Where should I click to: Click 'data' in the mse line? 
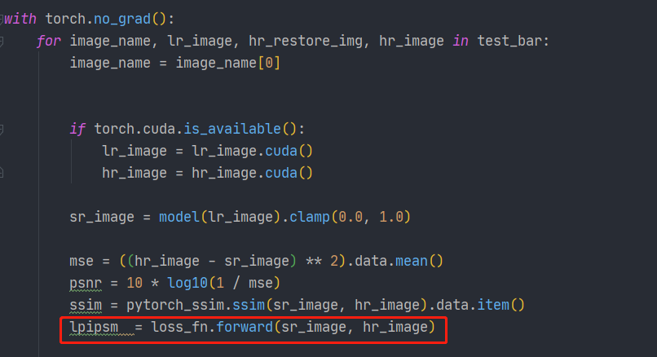[x=370, y=261]
